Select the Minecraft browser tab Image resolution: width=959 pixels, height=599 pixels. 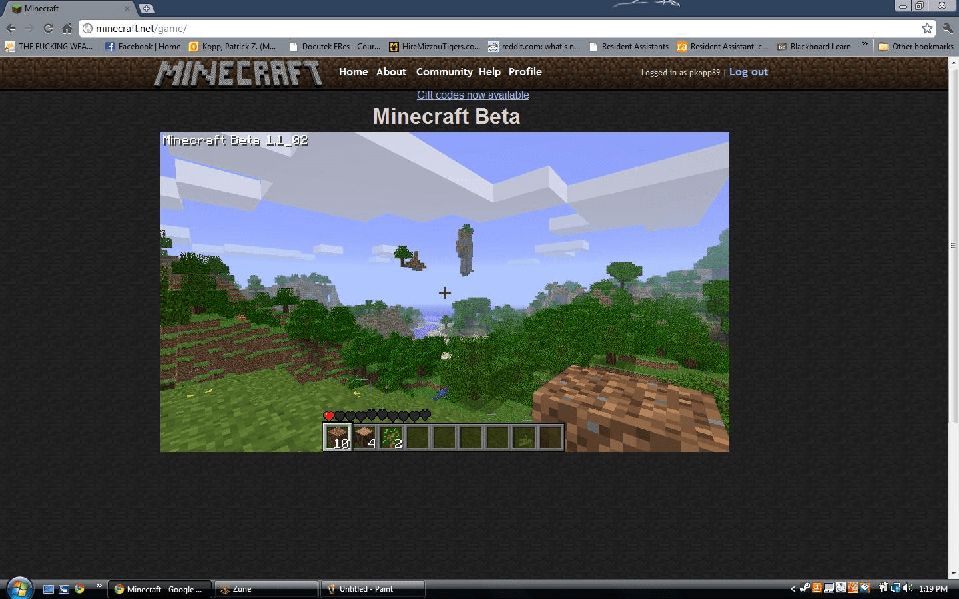tap(70, 9)
